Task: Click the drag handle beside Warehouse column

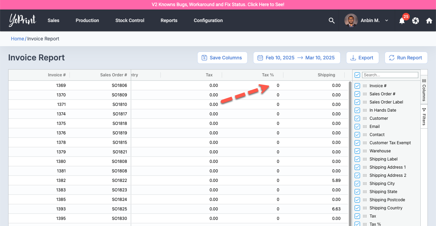Action: coord(365,151)
